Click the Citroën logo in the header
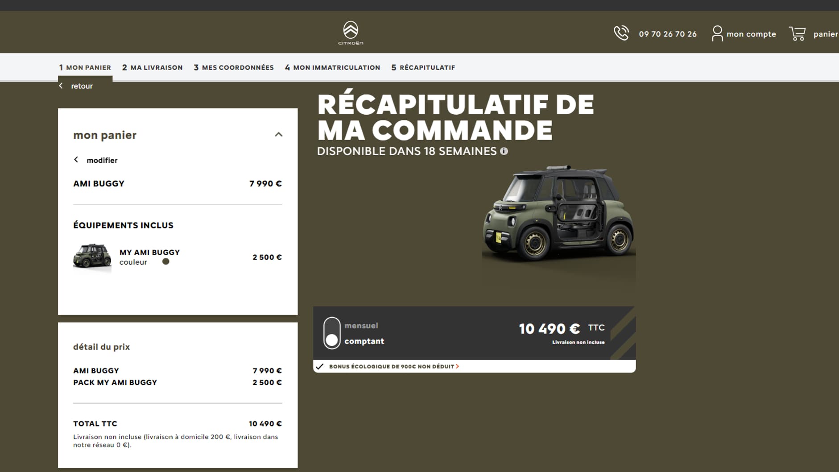Viewport: 839px width, 472px height. 351,33
